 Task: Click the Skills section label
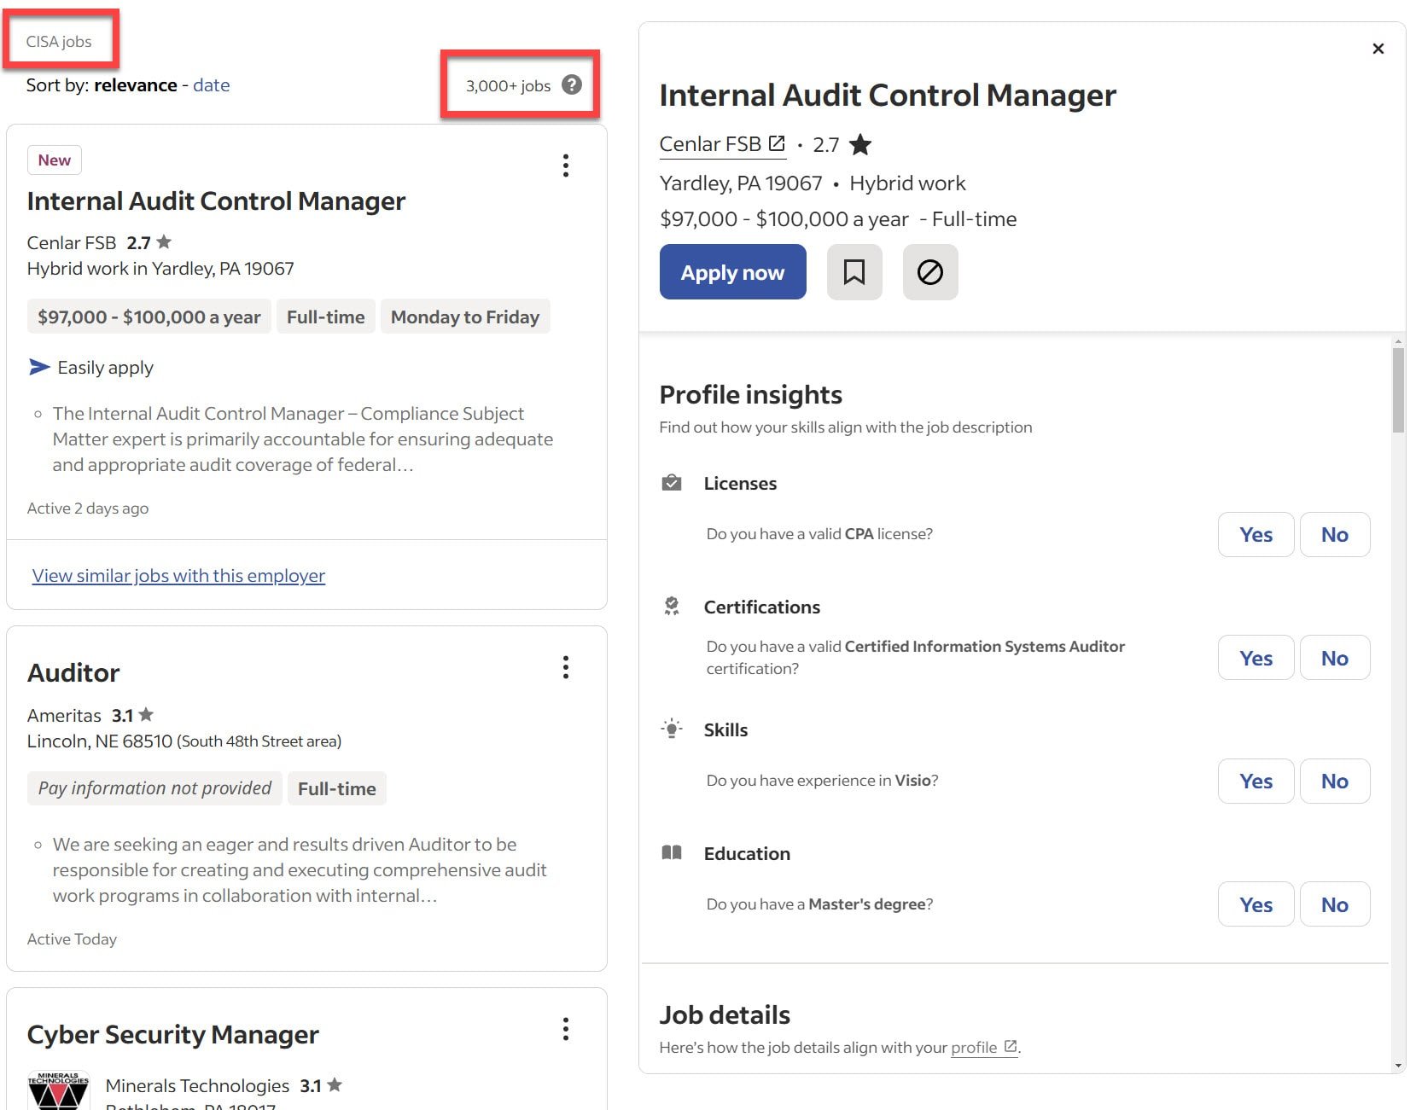click(725, 730)
